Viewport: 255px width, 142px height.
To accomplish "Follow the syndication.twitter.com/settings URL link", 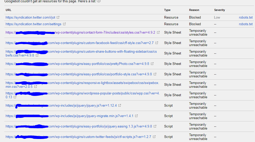I will 33,24.
